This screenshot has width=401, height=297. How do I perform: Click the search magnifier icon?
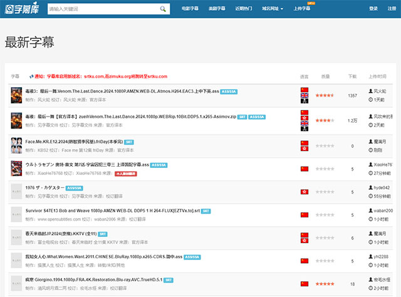tap(163, 9)
